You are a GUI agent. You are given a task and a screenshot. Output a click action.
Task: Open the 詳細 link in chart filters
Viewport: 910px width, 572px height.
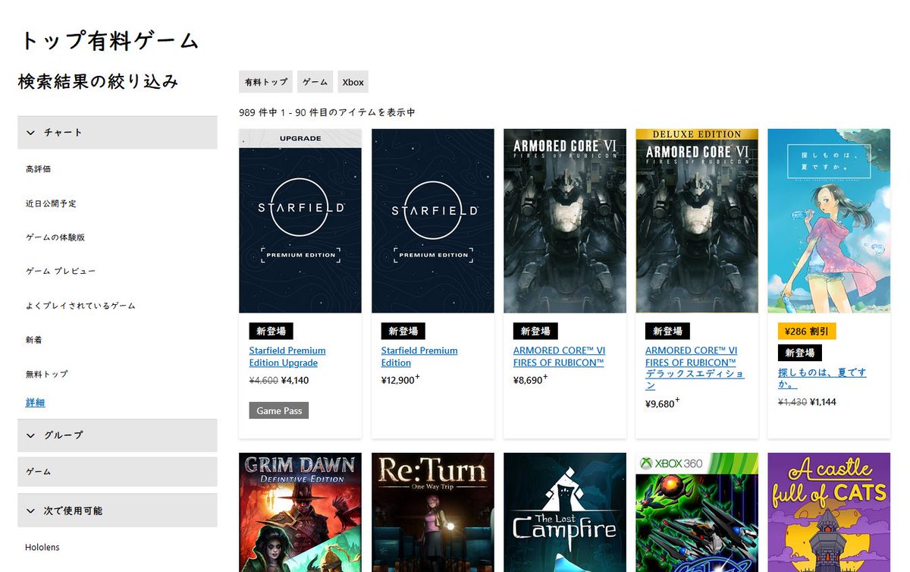click(35, 403)
